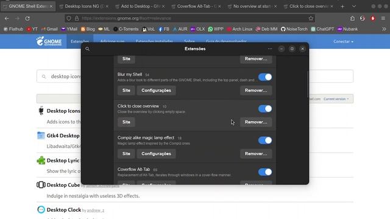The width and height of the screenshot is (390, 219).
Task: Bookmark this page with the star icon
Action: point(311,18)
